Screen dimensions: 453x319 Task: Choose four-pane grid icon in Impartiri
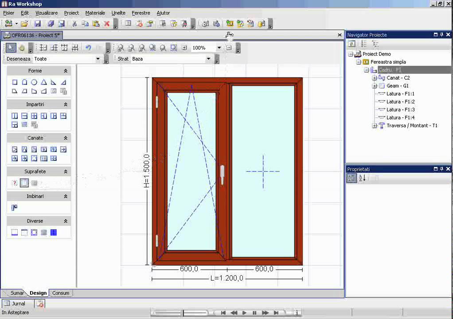coord(34,116)
